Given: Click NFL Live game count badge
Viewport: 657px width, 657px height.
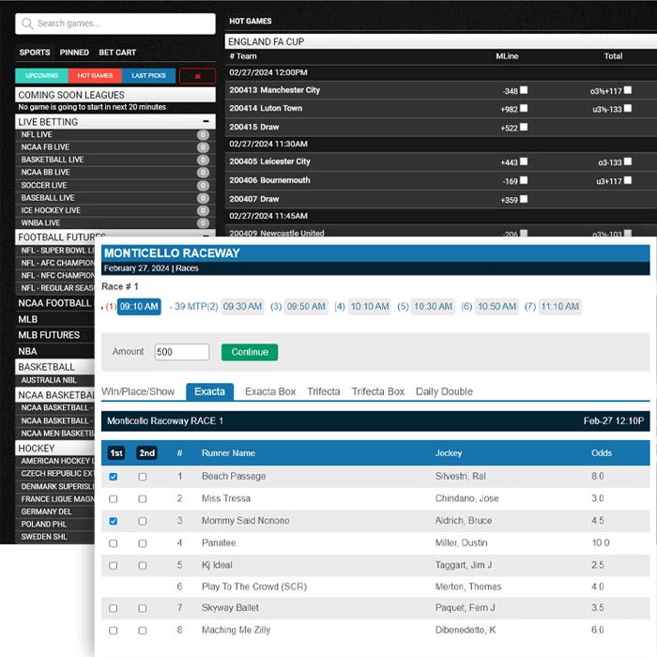Looking at the screenshot, I should pyautogui.click(x=203, y=135).
